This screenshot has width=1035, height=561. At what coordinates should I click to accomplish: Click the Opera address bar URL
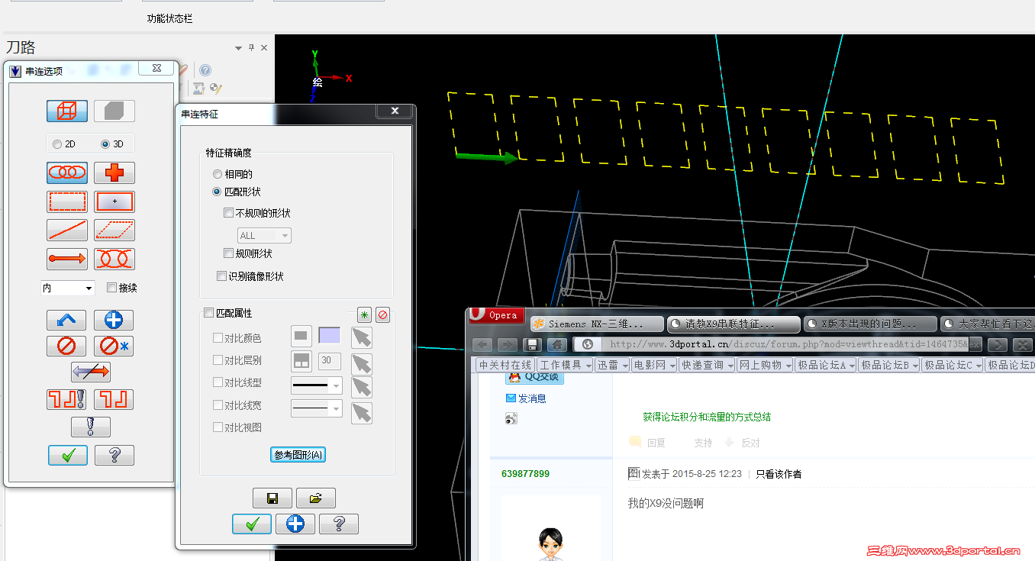coord(789,344)
